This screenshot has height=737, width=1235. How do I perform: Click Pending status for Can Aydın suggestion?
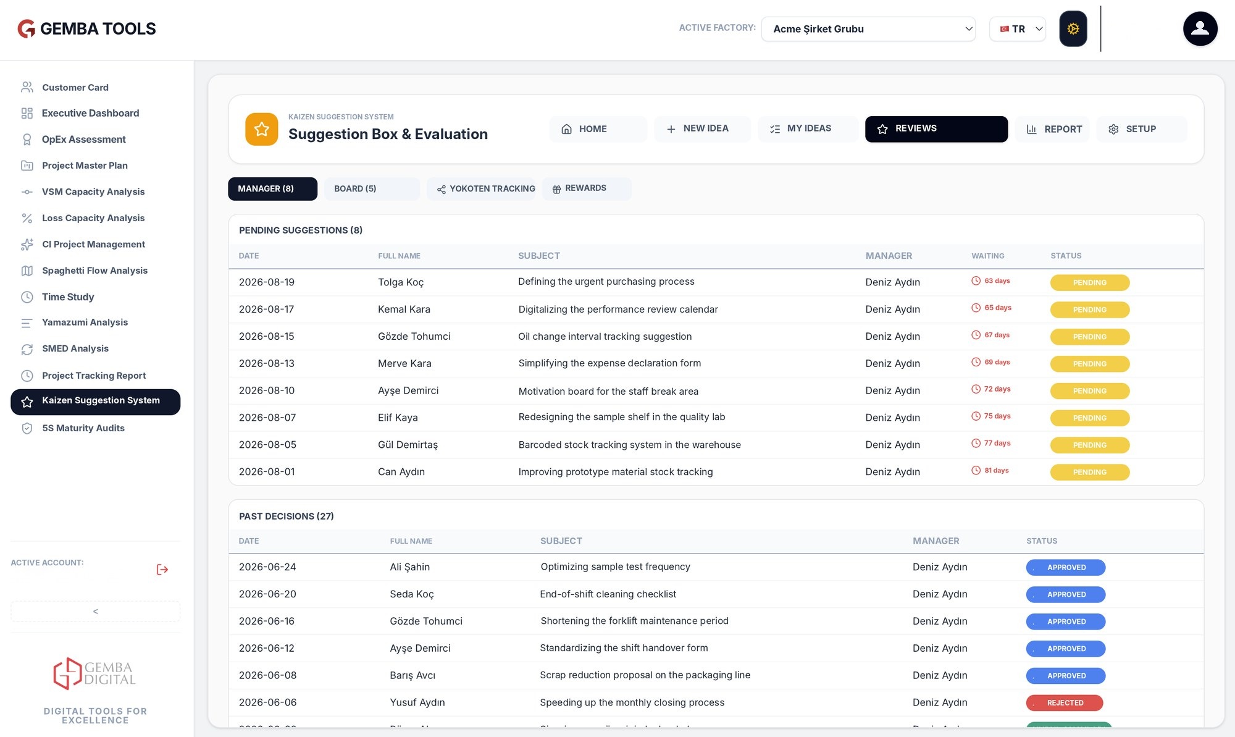(x=1090, y=473)
